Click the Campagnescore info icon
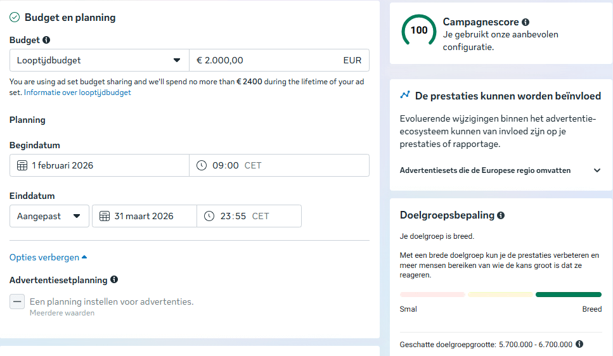The image size is (613, 356). [x=526, y=22]
